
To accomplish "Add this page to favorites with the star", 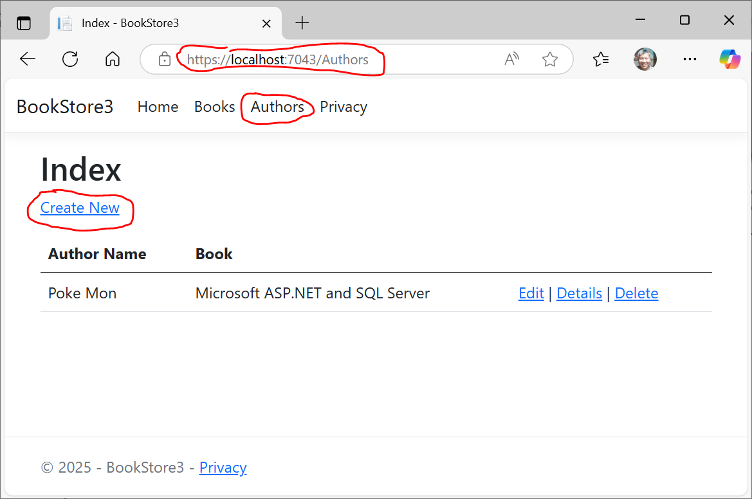I will [549, 59].
